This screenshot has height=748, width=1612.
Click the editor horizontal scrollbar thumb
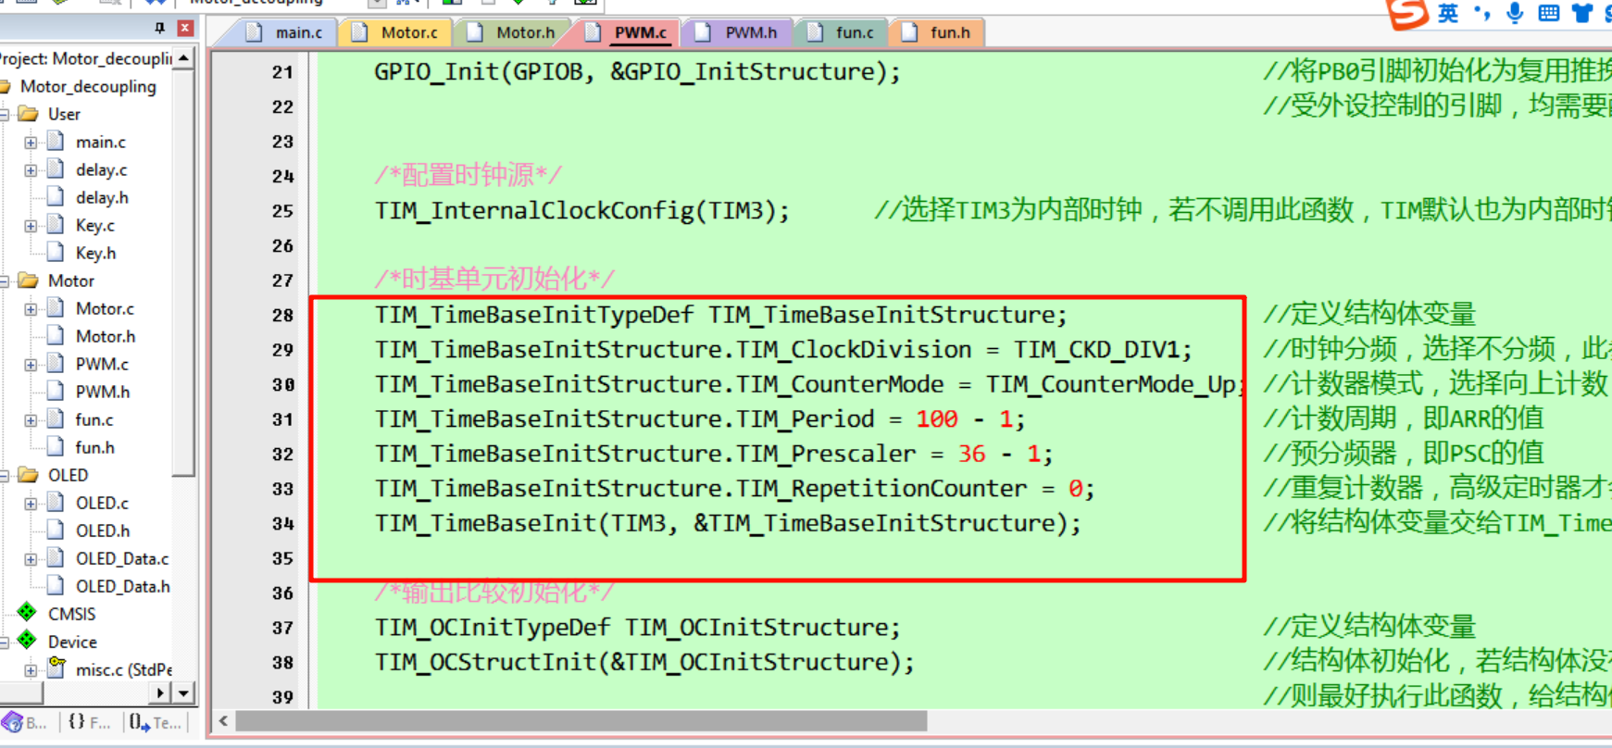[x=581, y=720]
